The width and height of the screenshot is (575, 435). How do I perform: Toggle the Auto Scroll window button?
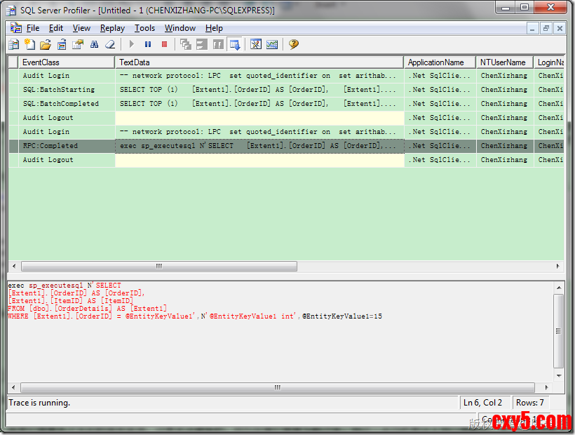click(235, 44)
